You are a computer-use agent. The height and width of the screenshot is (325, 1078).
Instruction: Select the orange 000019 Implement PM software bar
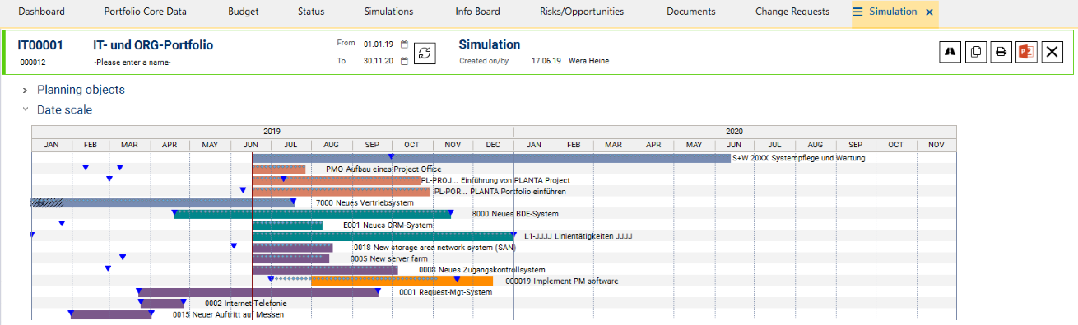[x=402, y=281]
